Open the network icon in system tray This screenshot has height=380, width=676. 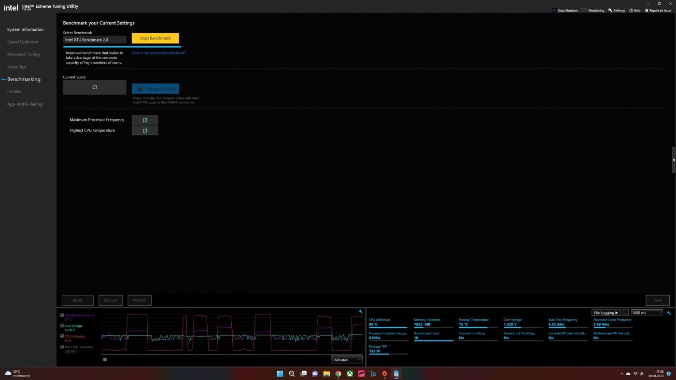[635, 374]
